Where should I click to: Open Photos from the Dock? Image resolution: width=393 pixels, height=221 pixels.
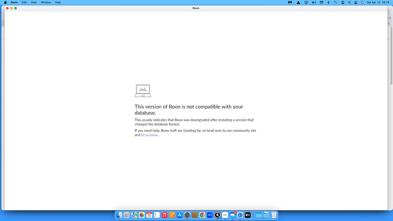(141, 215)
